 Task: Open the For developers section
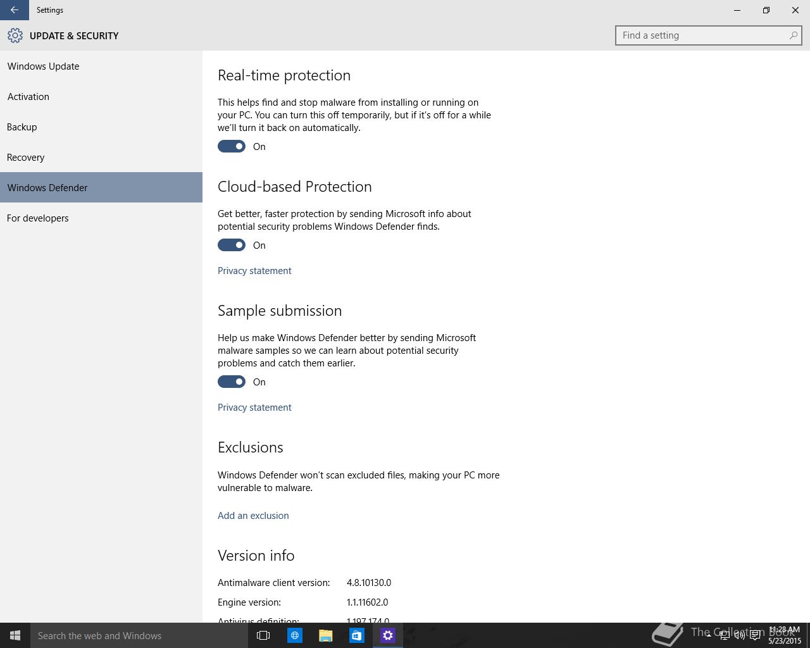pos(101,218)
